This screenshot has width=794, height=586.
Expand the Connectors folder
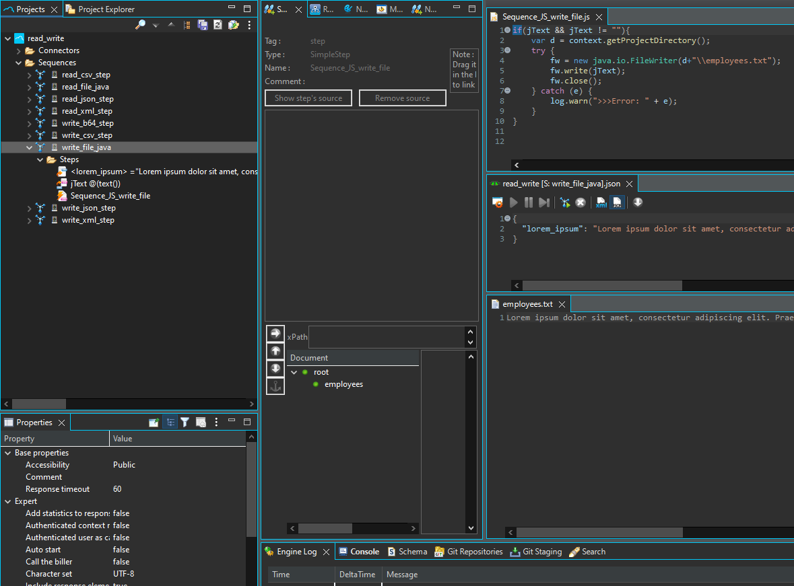point(19,51)
